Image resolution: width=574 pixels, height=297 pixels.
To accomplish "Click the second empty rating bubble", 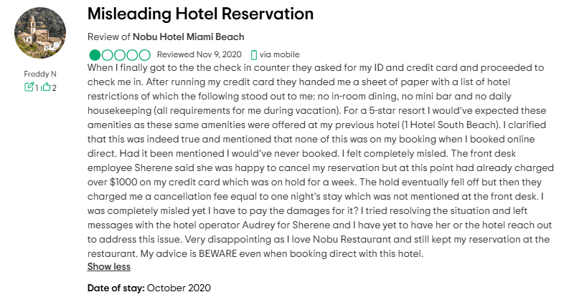I will pos(108,54).
